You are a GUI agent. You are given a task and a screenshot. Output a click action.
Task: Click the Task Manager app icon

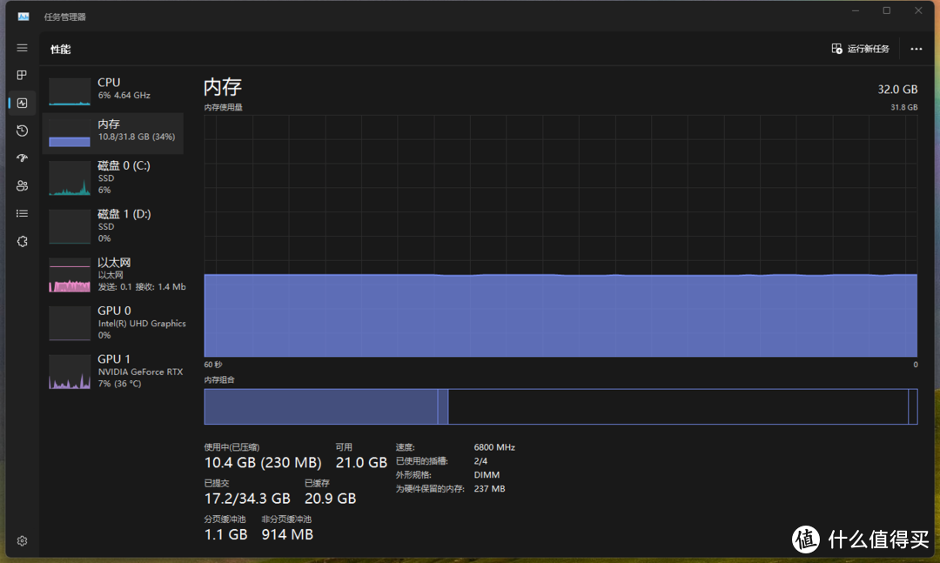pos(23,17)
